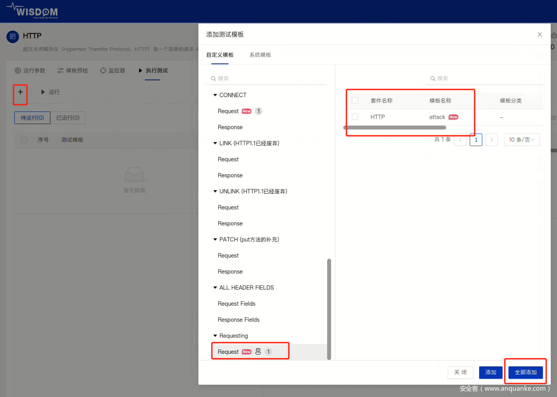The image size is (557, 397).
Task: Collapse the PATCH tree node
Action: click(215, 240)
